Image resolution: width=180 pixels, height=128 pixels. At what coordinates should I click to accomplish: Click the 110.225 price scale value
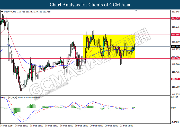(x=176, y=94)
